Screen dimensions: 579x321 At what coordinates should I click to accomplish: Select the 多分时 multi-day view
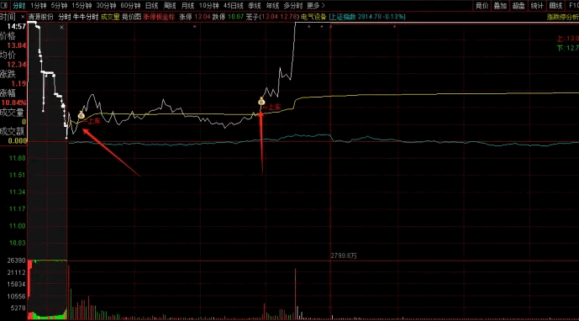coord(293,6)
